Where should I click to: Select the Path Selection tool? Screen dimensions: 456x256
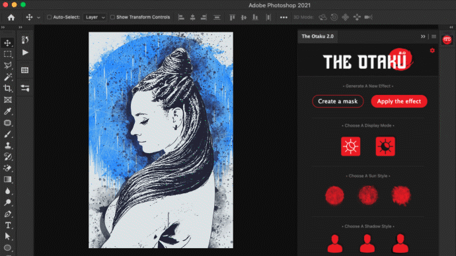tap(7, 236)
